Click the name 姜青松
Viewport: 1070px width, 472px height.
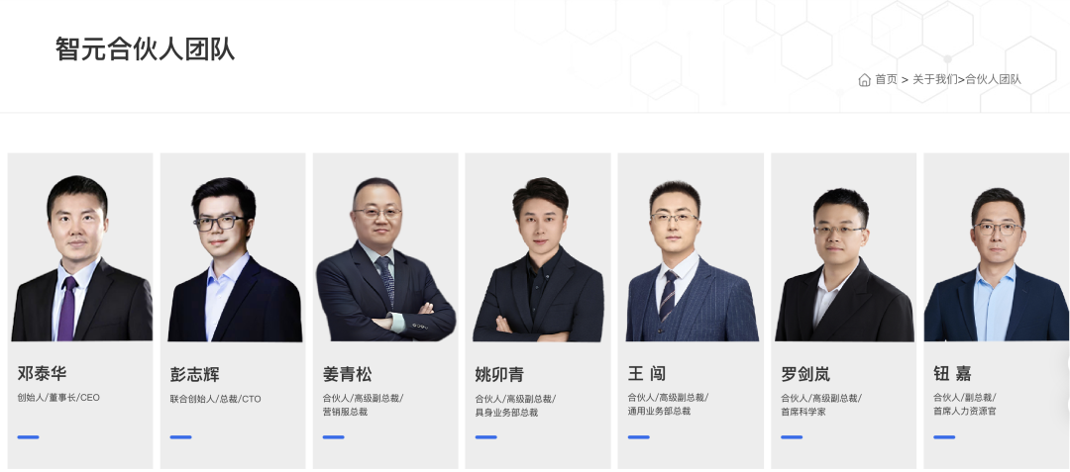[x=348, y=374]
